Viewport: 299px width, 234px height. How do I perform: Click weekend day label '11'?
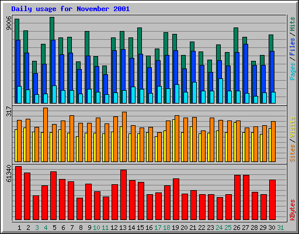coord(105,228)
